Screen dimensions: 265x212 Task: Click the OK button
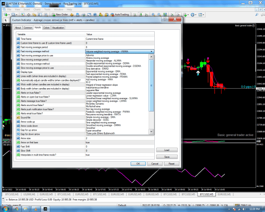point(138,164)
